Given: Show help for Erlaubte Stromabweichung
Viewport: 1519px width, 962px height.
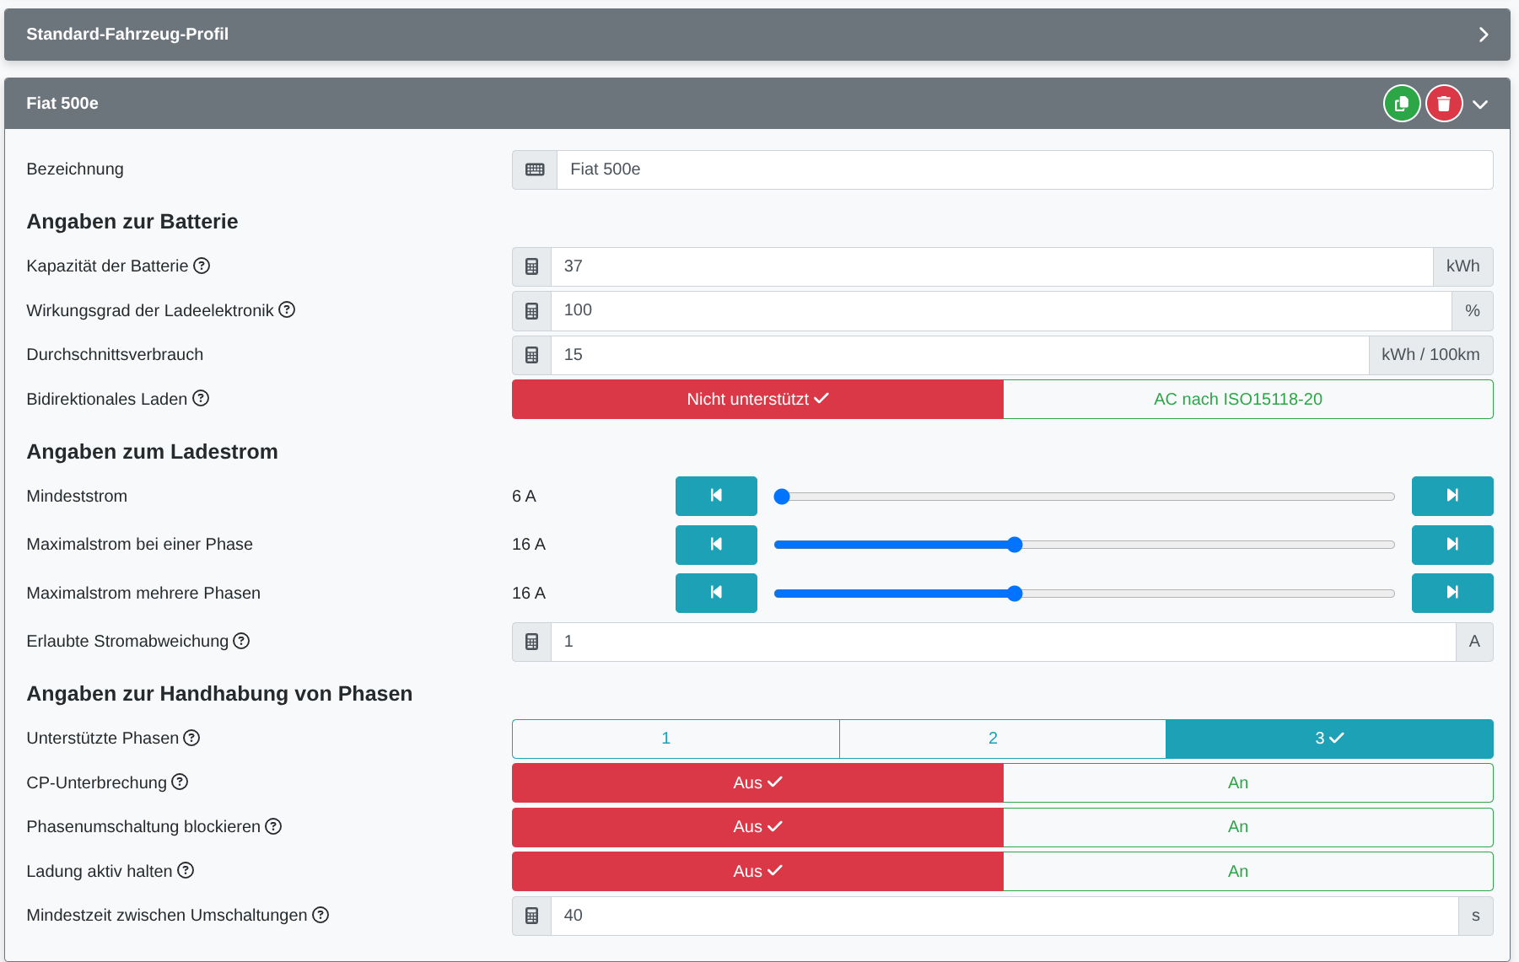Looking at the screenshot, I should [241, 641].
